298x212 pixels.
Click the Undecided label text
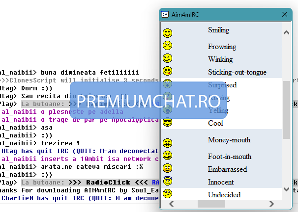224,195
